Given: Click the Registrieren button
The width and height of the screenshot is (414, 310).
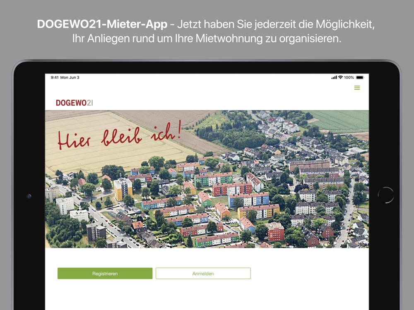Looking at the screenshot, I should coord(105,273).
